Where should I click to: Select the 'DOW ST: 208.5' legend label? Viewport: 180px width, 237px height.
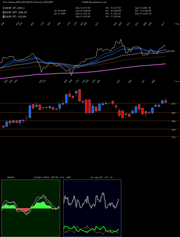(15, 8)
